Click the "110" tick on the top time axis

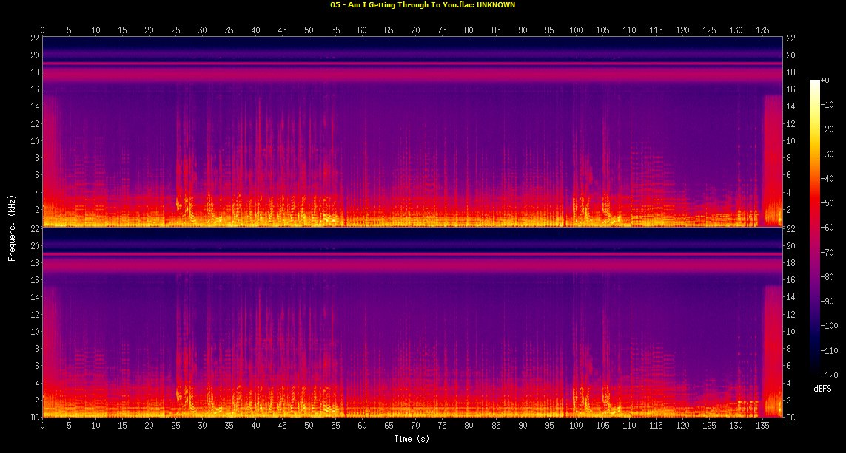click(629, 30)
